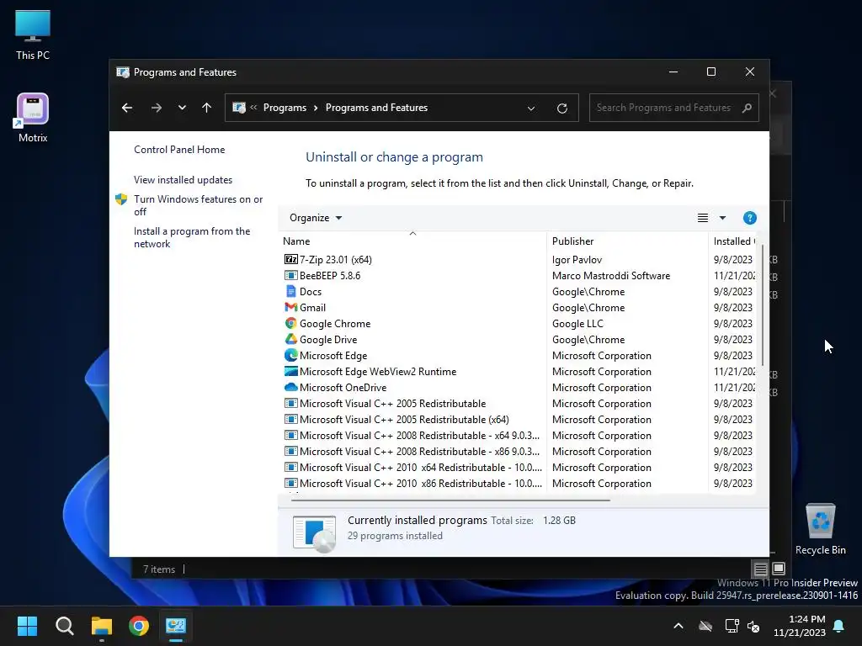The height and width of the screenshot is (646, 862).
Task: Go up one level with up arrow
Action: coord(207,108)
